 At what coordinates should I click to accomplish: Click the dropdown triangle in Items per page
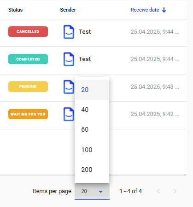[101, 192]
